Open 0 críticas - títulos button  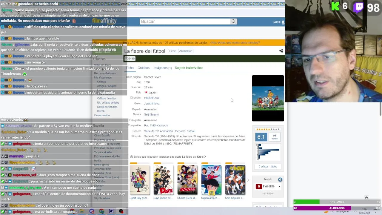tap(268, 167)
